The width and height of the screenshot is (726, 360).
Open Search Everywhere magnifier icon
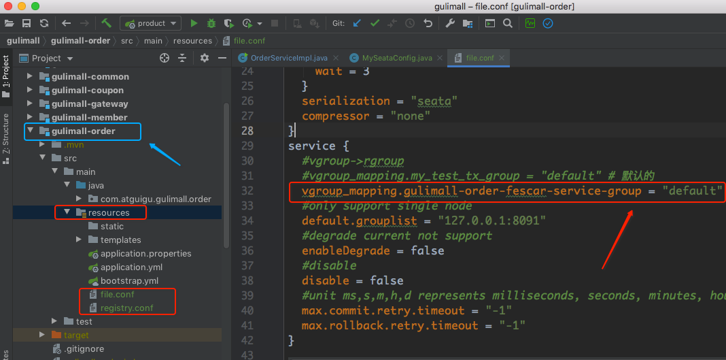click(x=508, y=23)
